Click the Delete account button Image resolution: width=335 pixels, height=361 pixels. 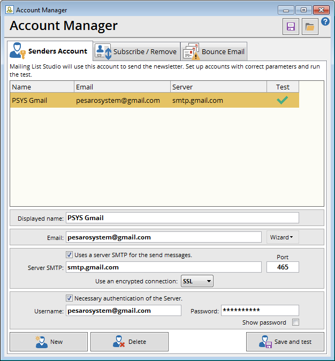click(130, 342)
